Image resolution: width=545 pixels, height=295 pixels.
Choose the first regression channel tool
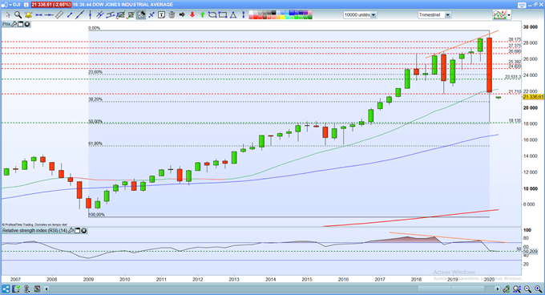point(120,15)
